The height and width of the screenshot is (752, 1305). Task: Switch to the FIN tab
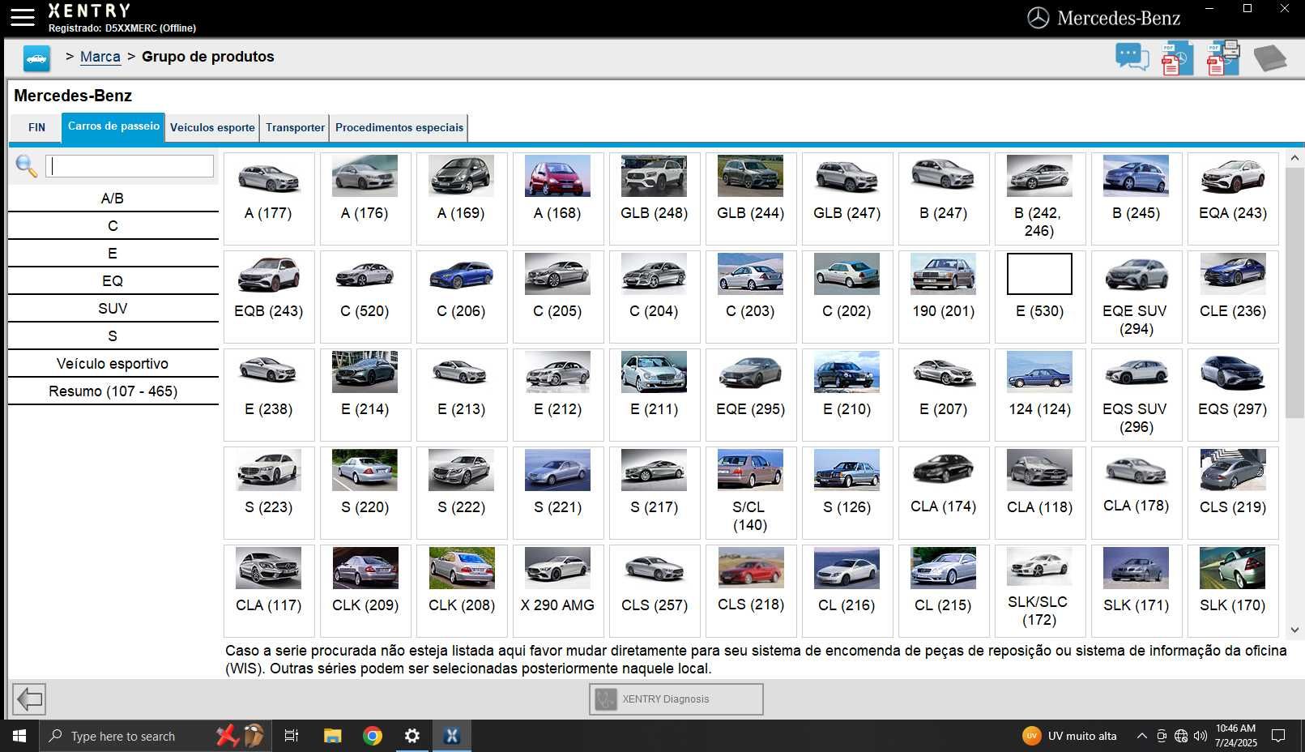click(x=36, y=127)
